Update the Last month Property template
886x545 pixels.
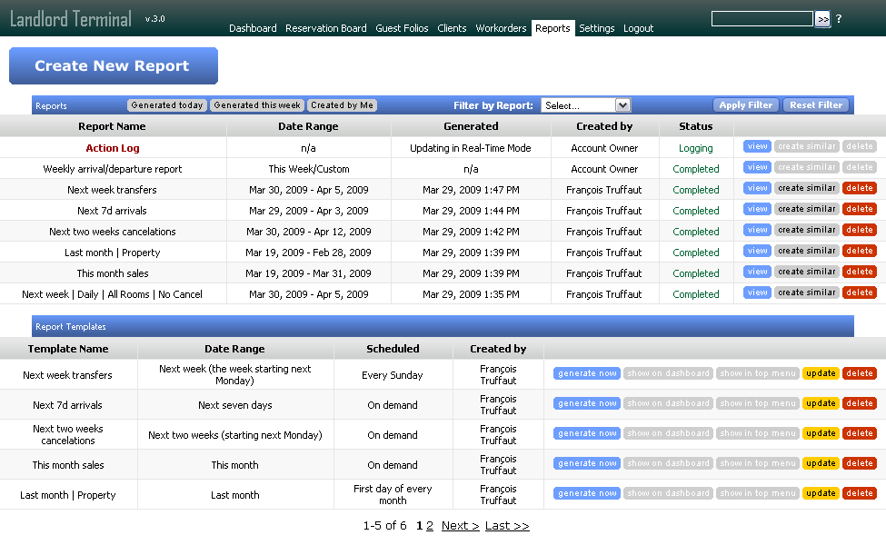pyautogui.click(x=820, y=492)
